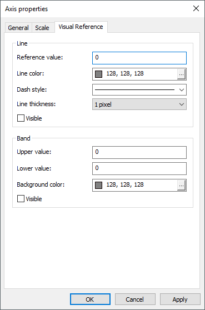
Task: Click the Reference value input field
Action: [x=139, y=58]
